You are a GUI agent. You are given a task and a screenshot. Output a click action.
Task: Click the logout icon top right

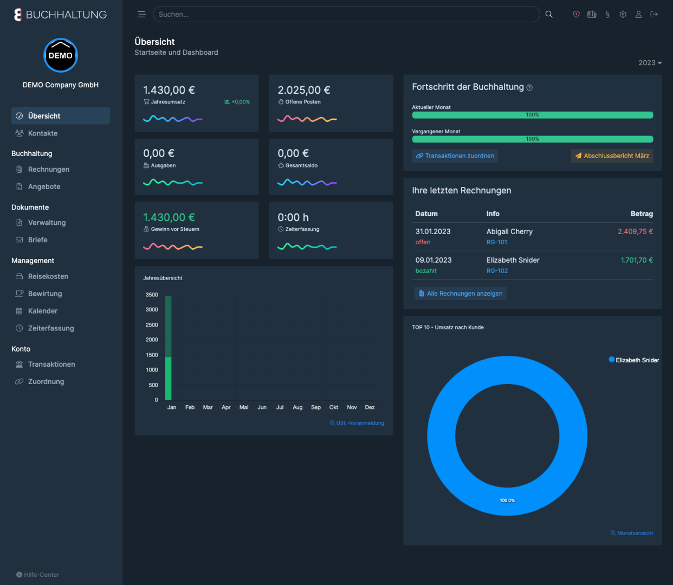pyautogui.click(x=654, y=14)
